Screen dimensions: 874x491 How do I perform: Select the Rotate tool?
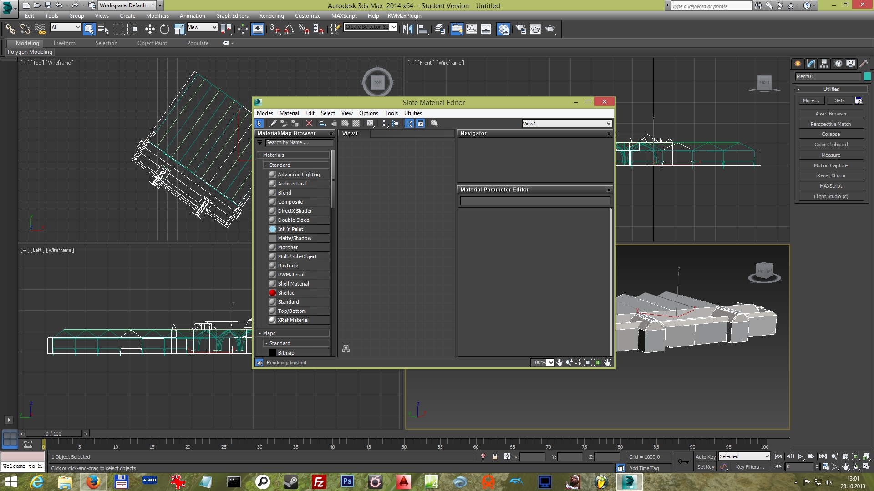coord(164,29)
